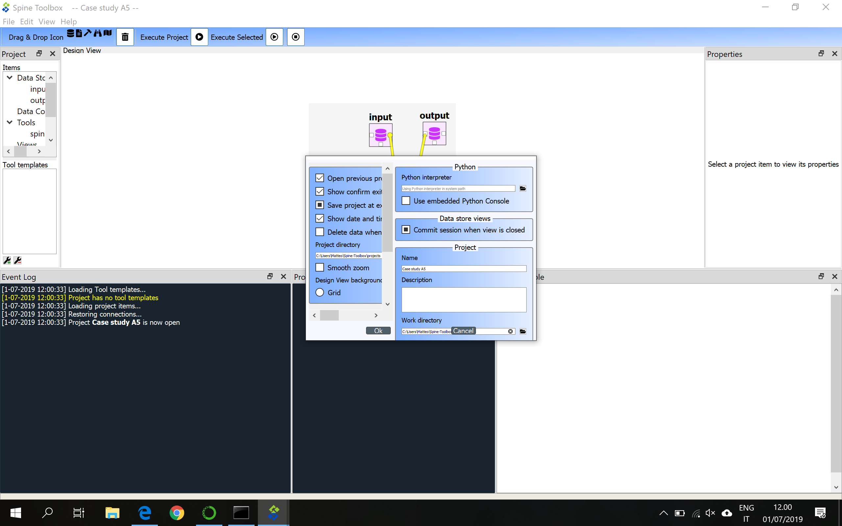Enable the Smooth zoom option
Viewport: 842px width, 526px height.
319,267
